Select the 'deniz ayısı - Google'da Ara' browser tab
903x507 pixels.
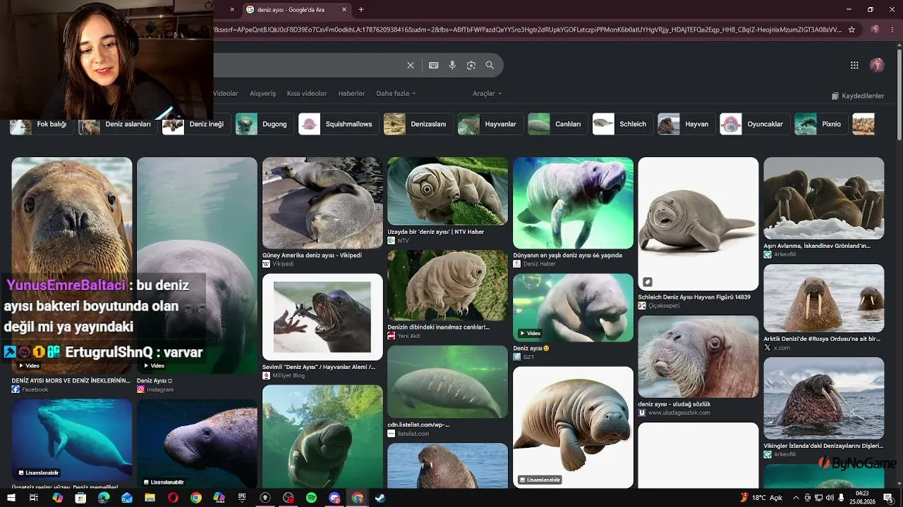click(x=296, y=10)
